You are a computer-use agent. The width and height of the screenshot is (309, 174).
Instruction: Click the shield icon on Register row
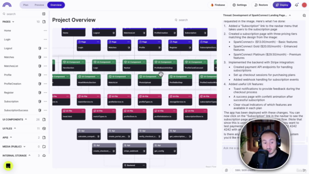pos(40,92)
